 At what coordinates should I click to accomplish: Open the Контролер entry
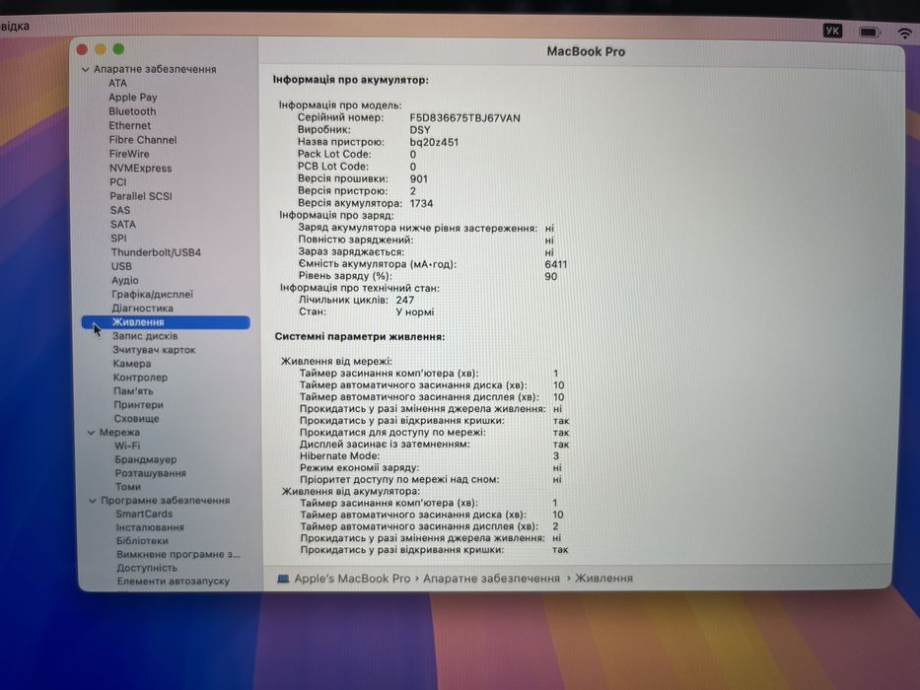pyautogui.click(x=140, y=378)
